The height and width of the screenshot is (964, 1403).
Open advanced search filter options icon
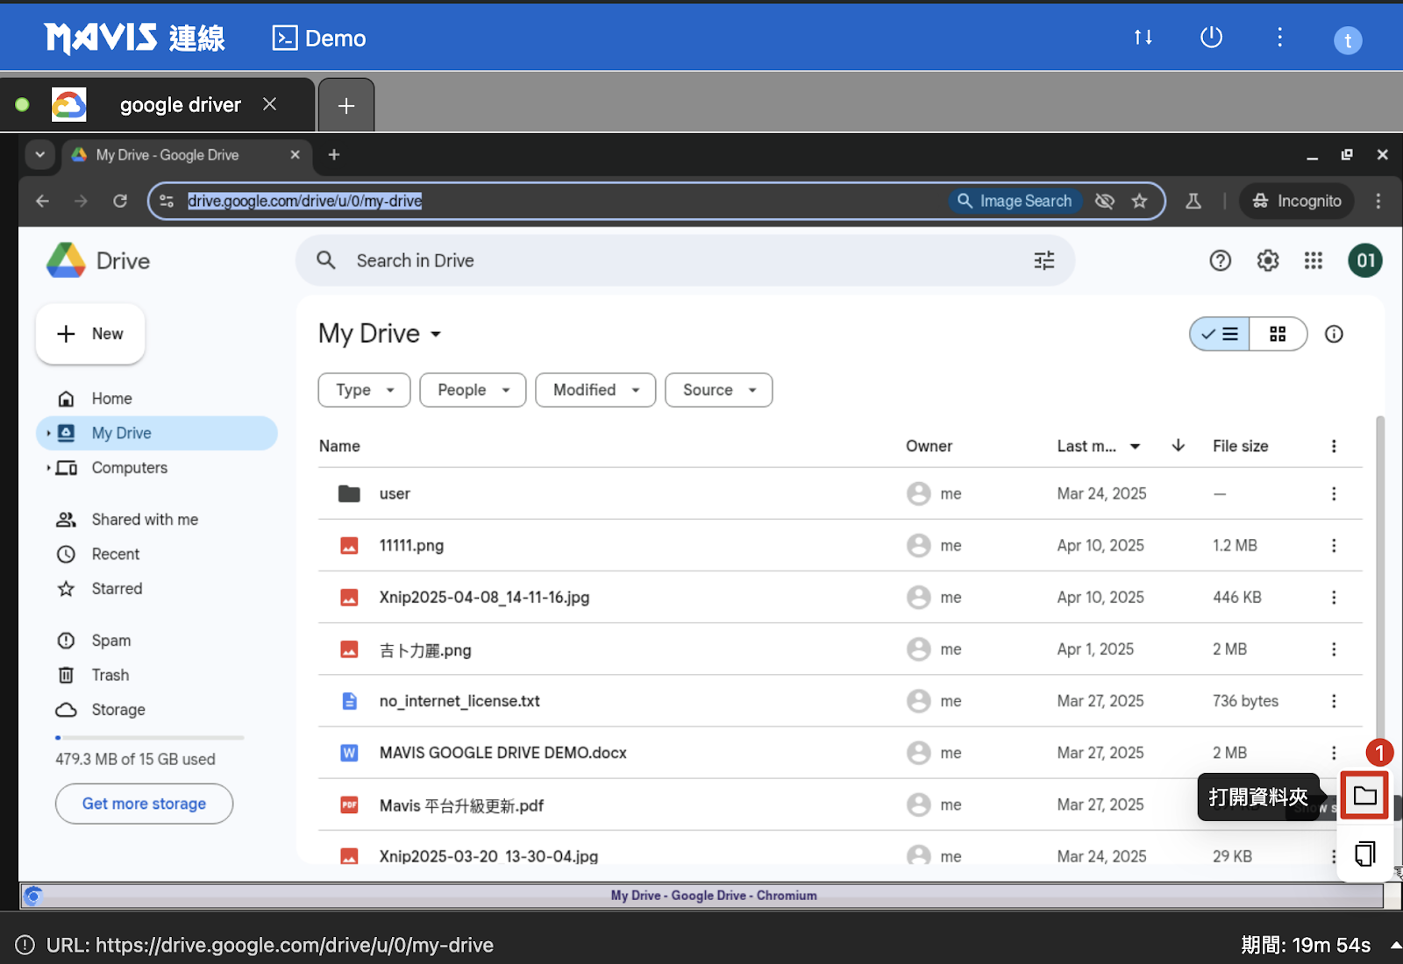coord(1043,260)
